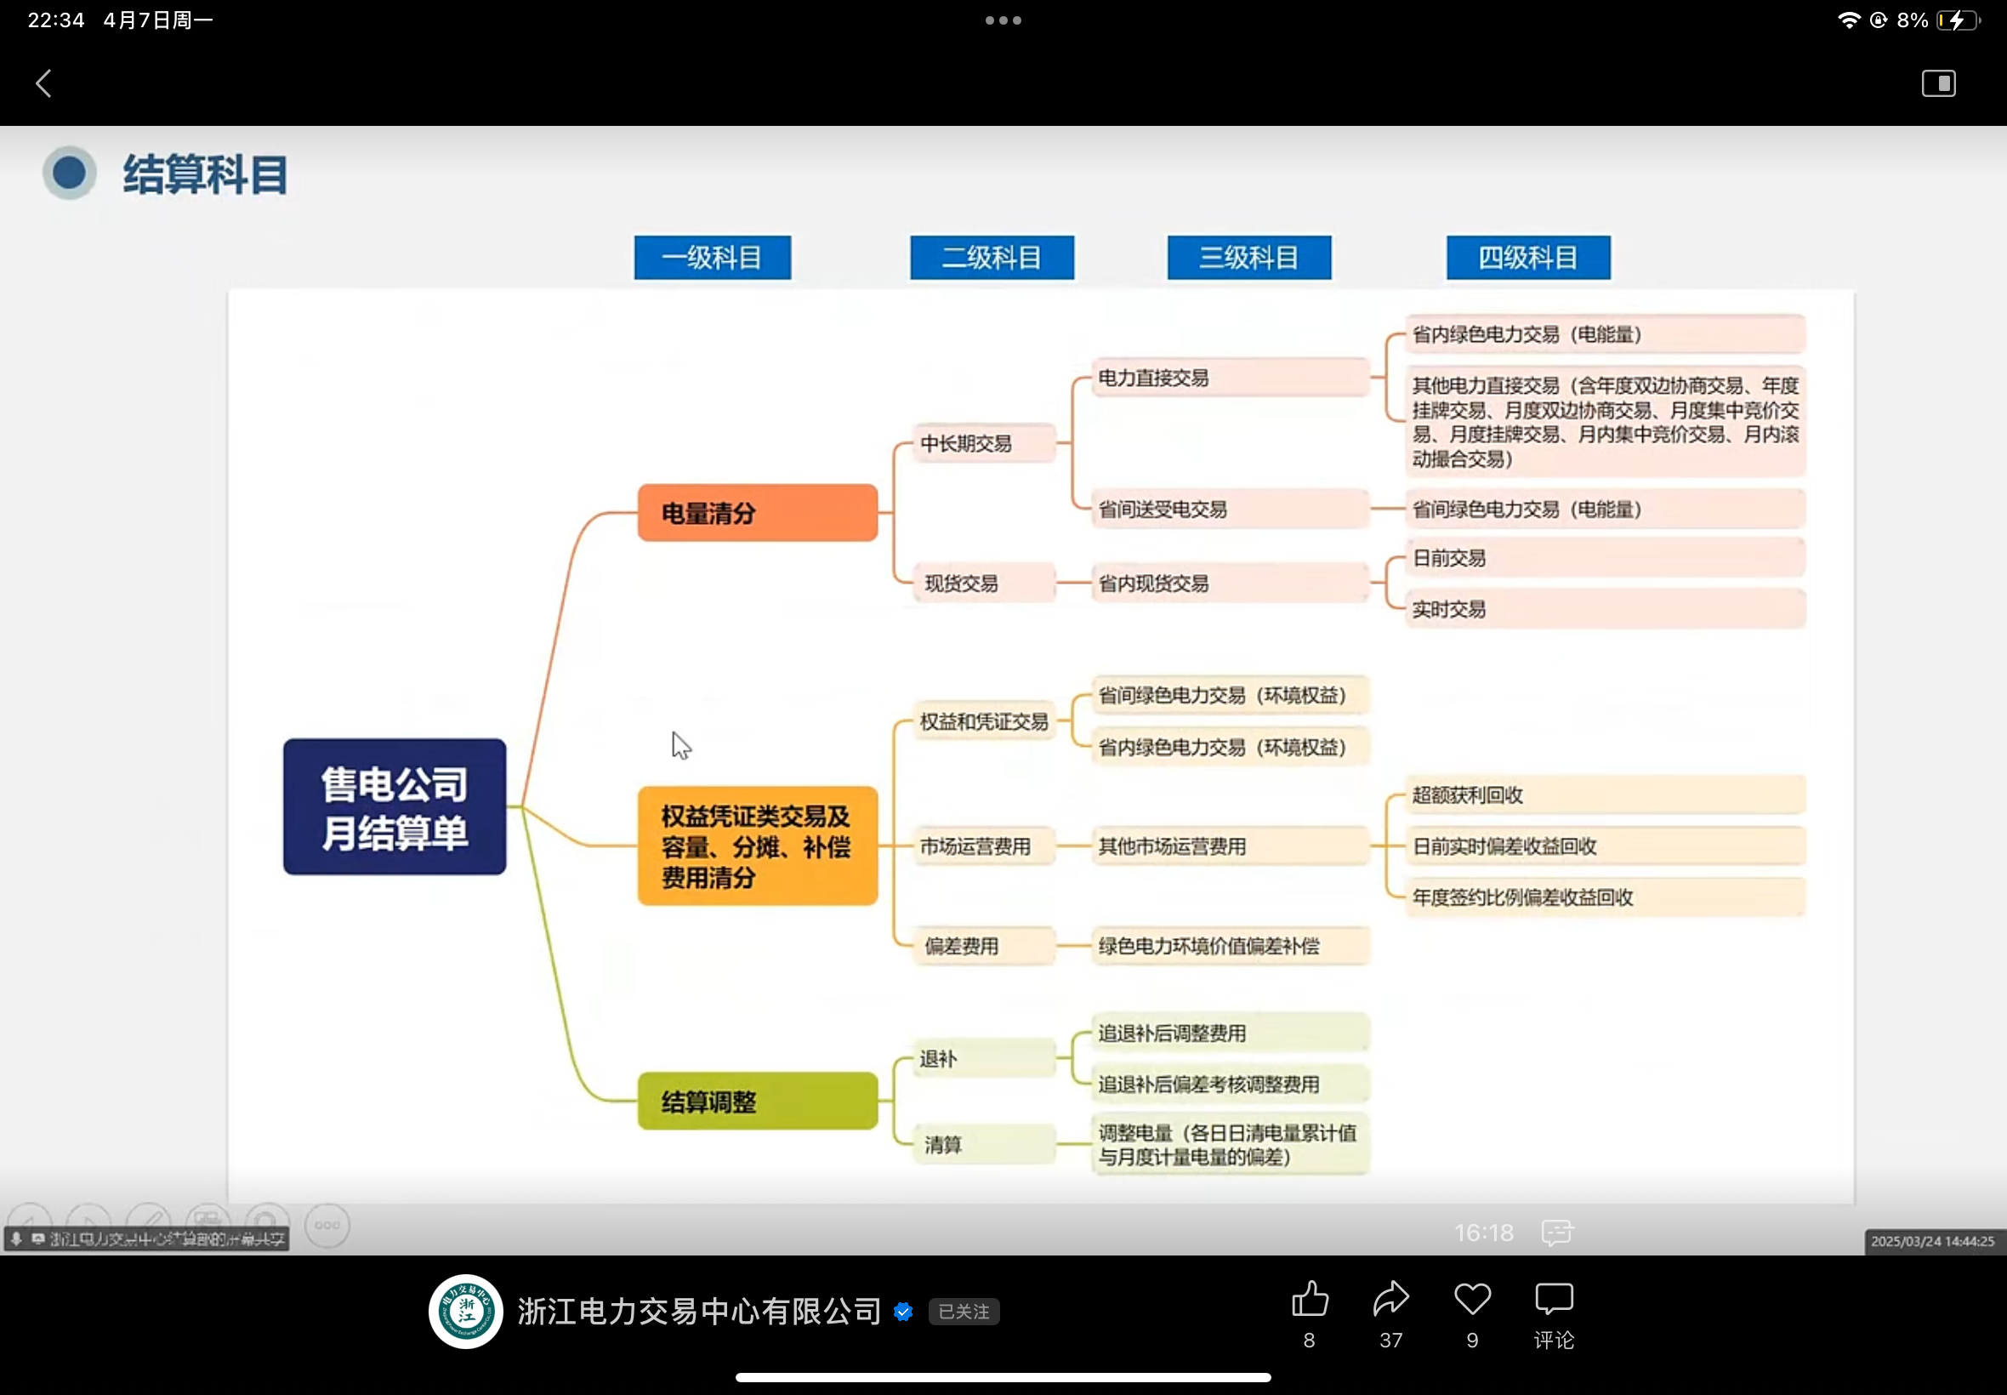Toggle the danmaku comment icon beside 16:18
This screenshot has height=1395, width=2007.
click(x=1556, y=1233)
